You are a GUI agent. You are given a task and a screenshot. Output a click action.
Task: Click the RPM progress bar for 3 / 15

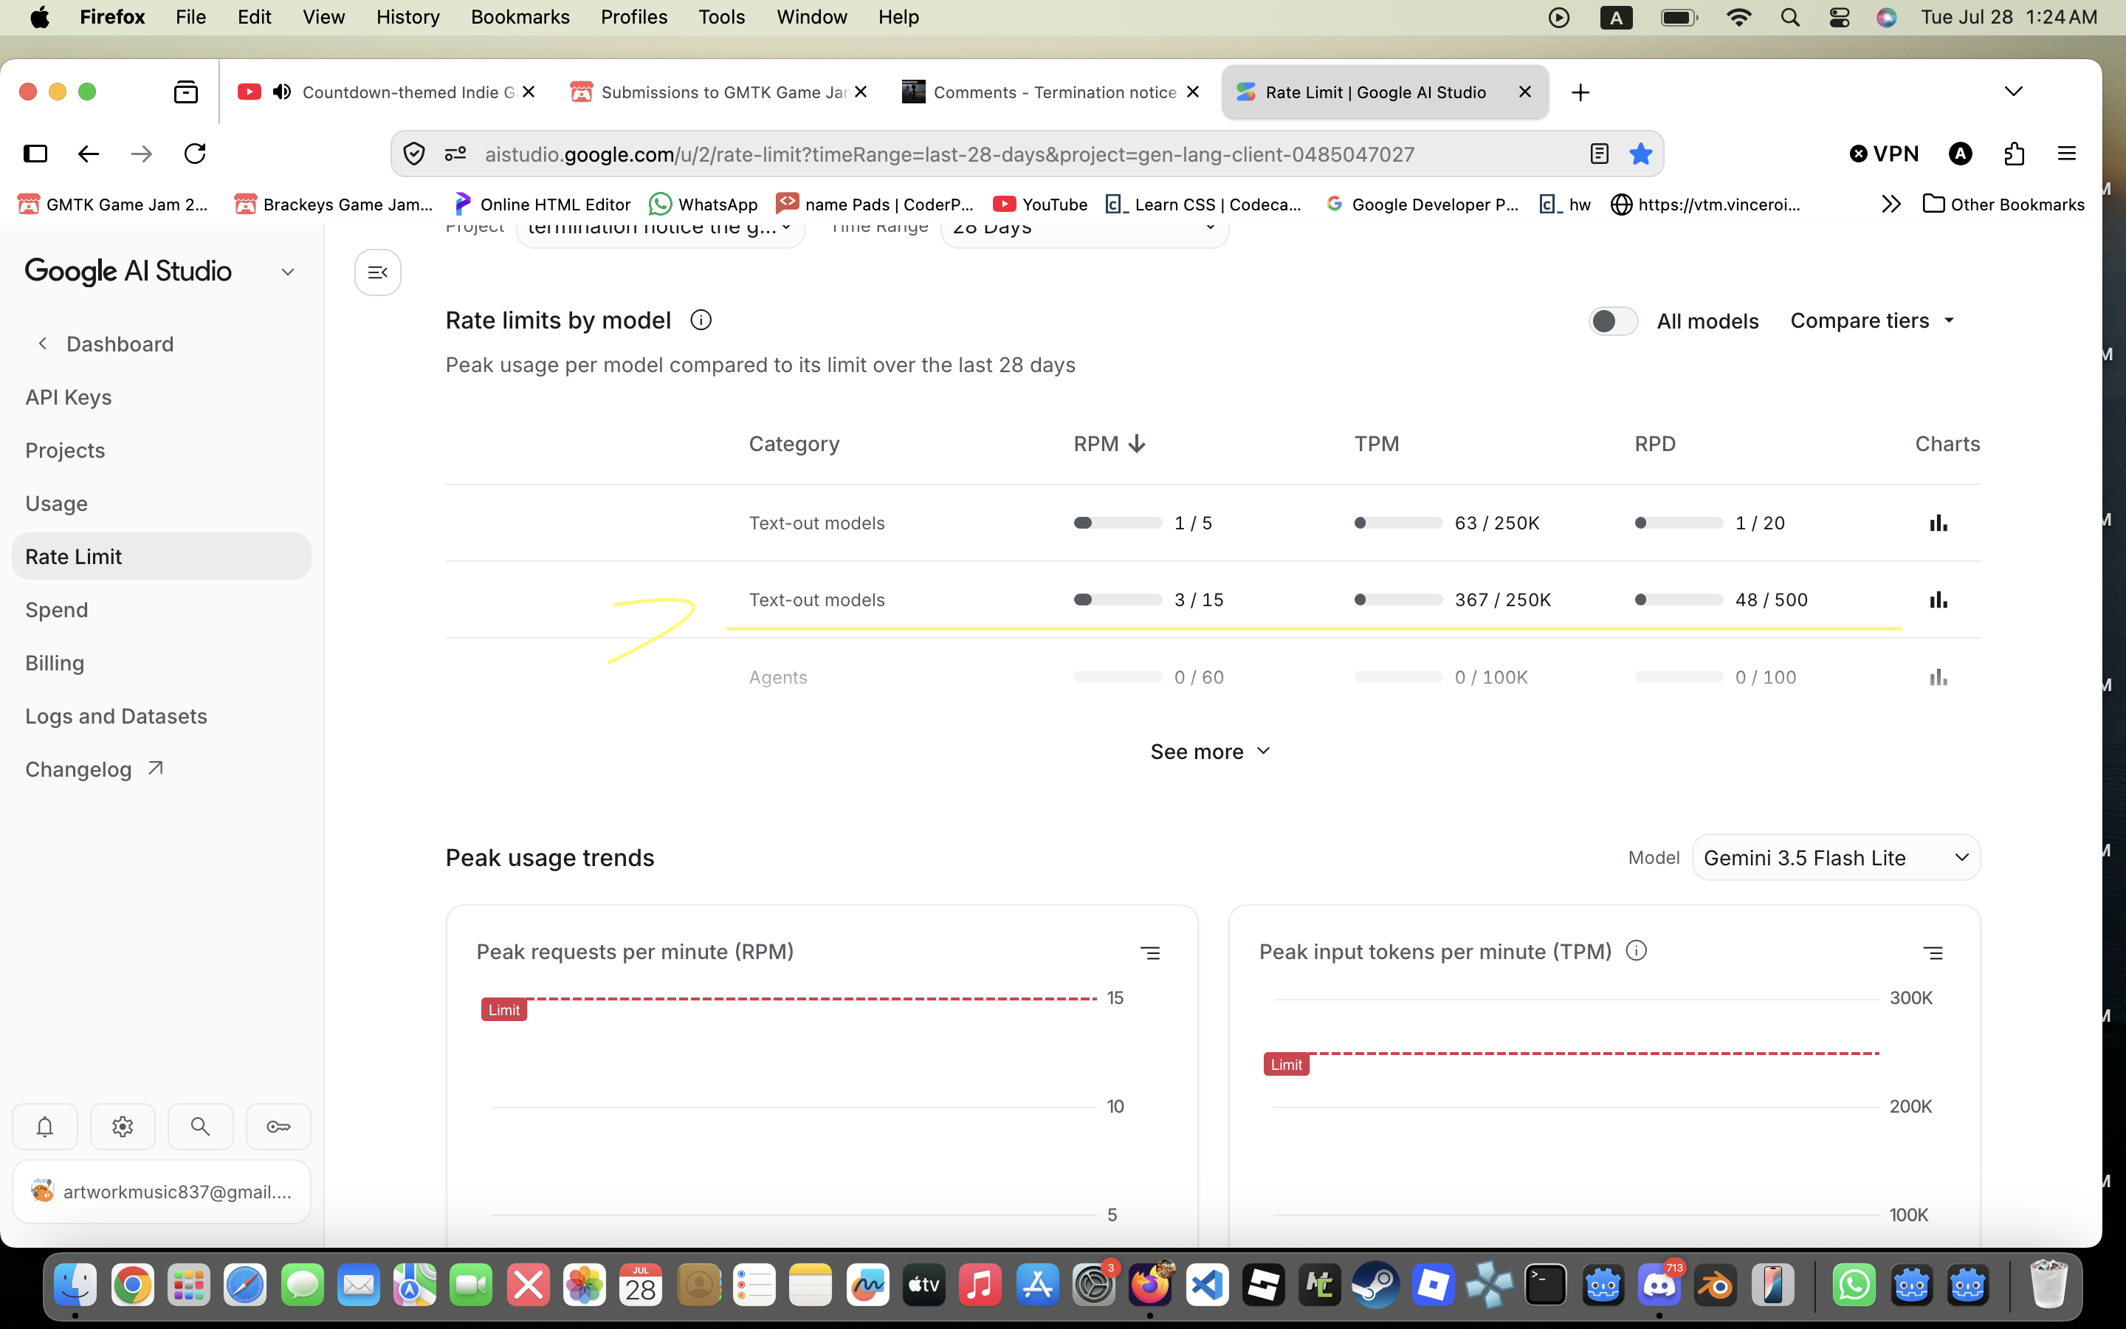[x=1118, y=600]
